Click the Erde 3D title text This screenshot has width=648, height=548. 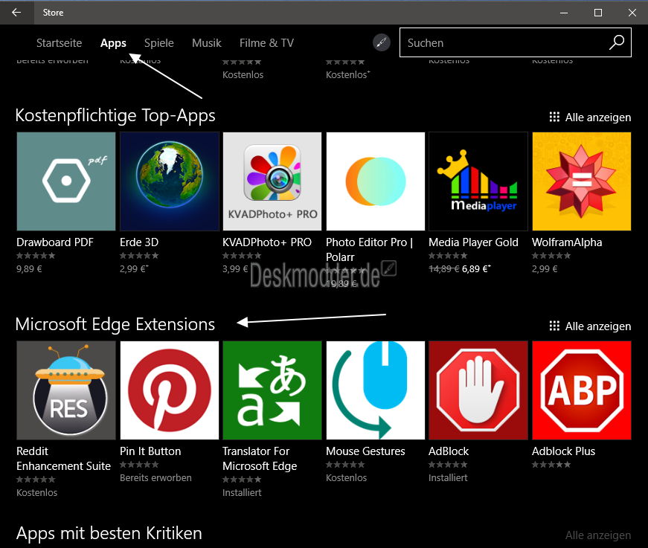pos(139,242)
